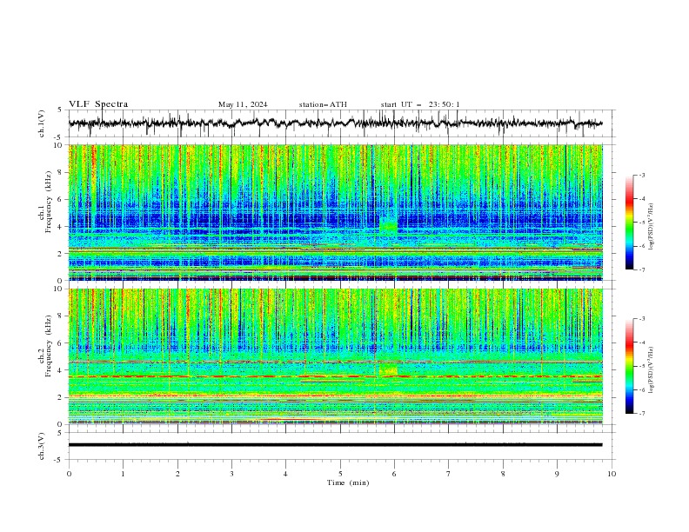This screenshot has height=532, width=689.
Task: Click time axis tick label "9"
Action: 557,474
